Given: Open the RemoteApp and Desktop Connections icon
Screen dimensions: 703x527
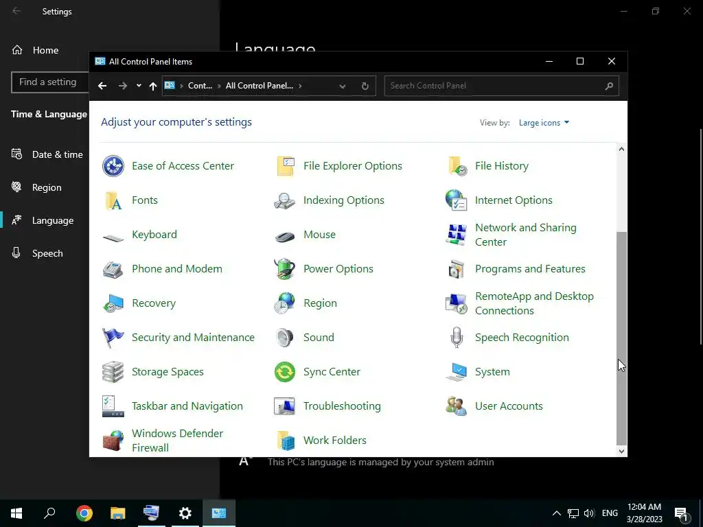Looking at the screenshot, I should click(x=457, y=303).
